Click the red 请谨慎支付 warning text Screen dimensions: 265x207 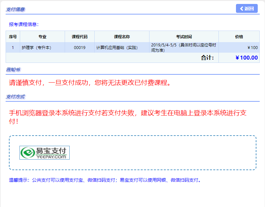click(90, 83)
